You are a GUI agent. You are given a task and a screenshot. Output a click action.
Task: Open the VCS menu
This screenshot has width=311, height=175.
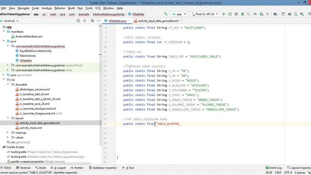(98, 8)
